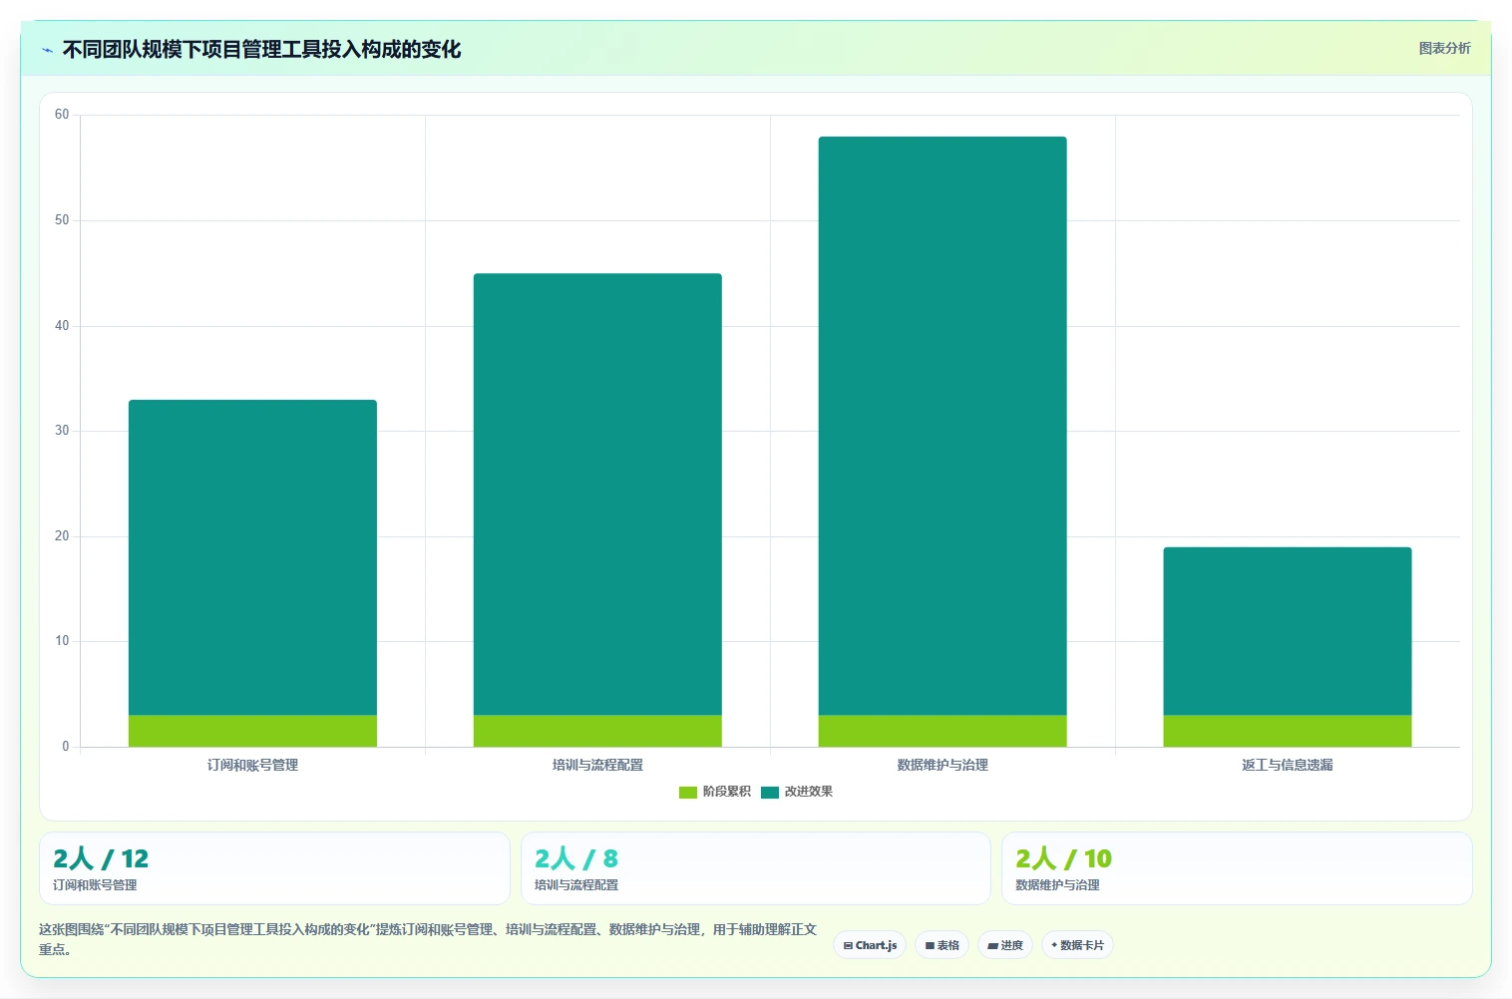Click the green segment under 订阅和账号管理 bar

tap(252, 731)
